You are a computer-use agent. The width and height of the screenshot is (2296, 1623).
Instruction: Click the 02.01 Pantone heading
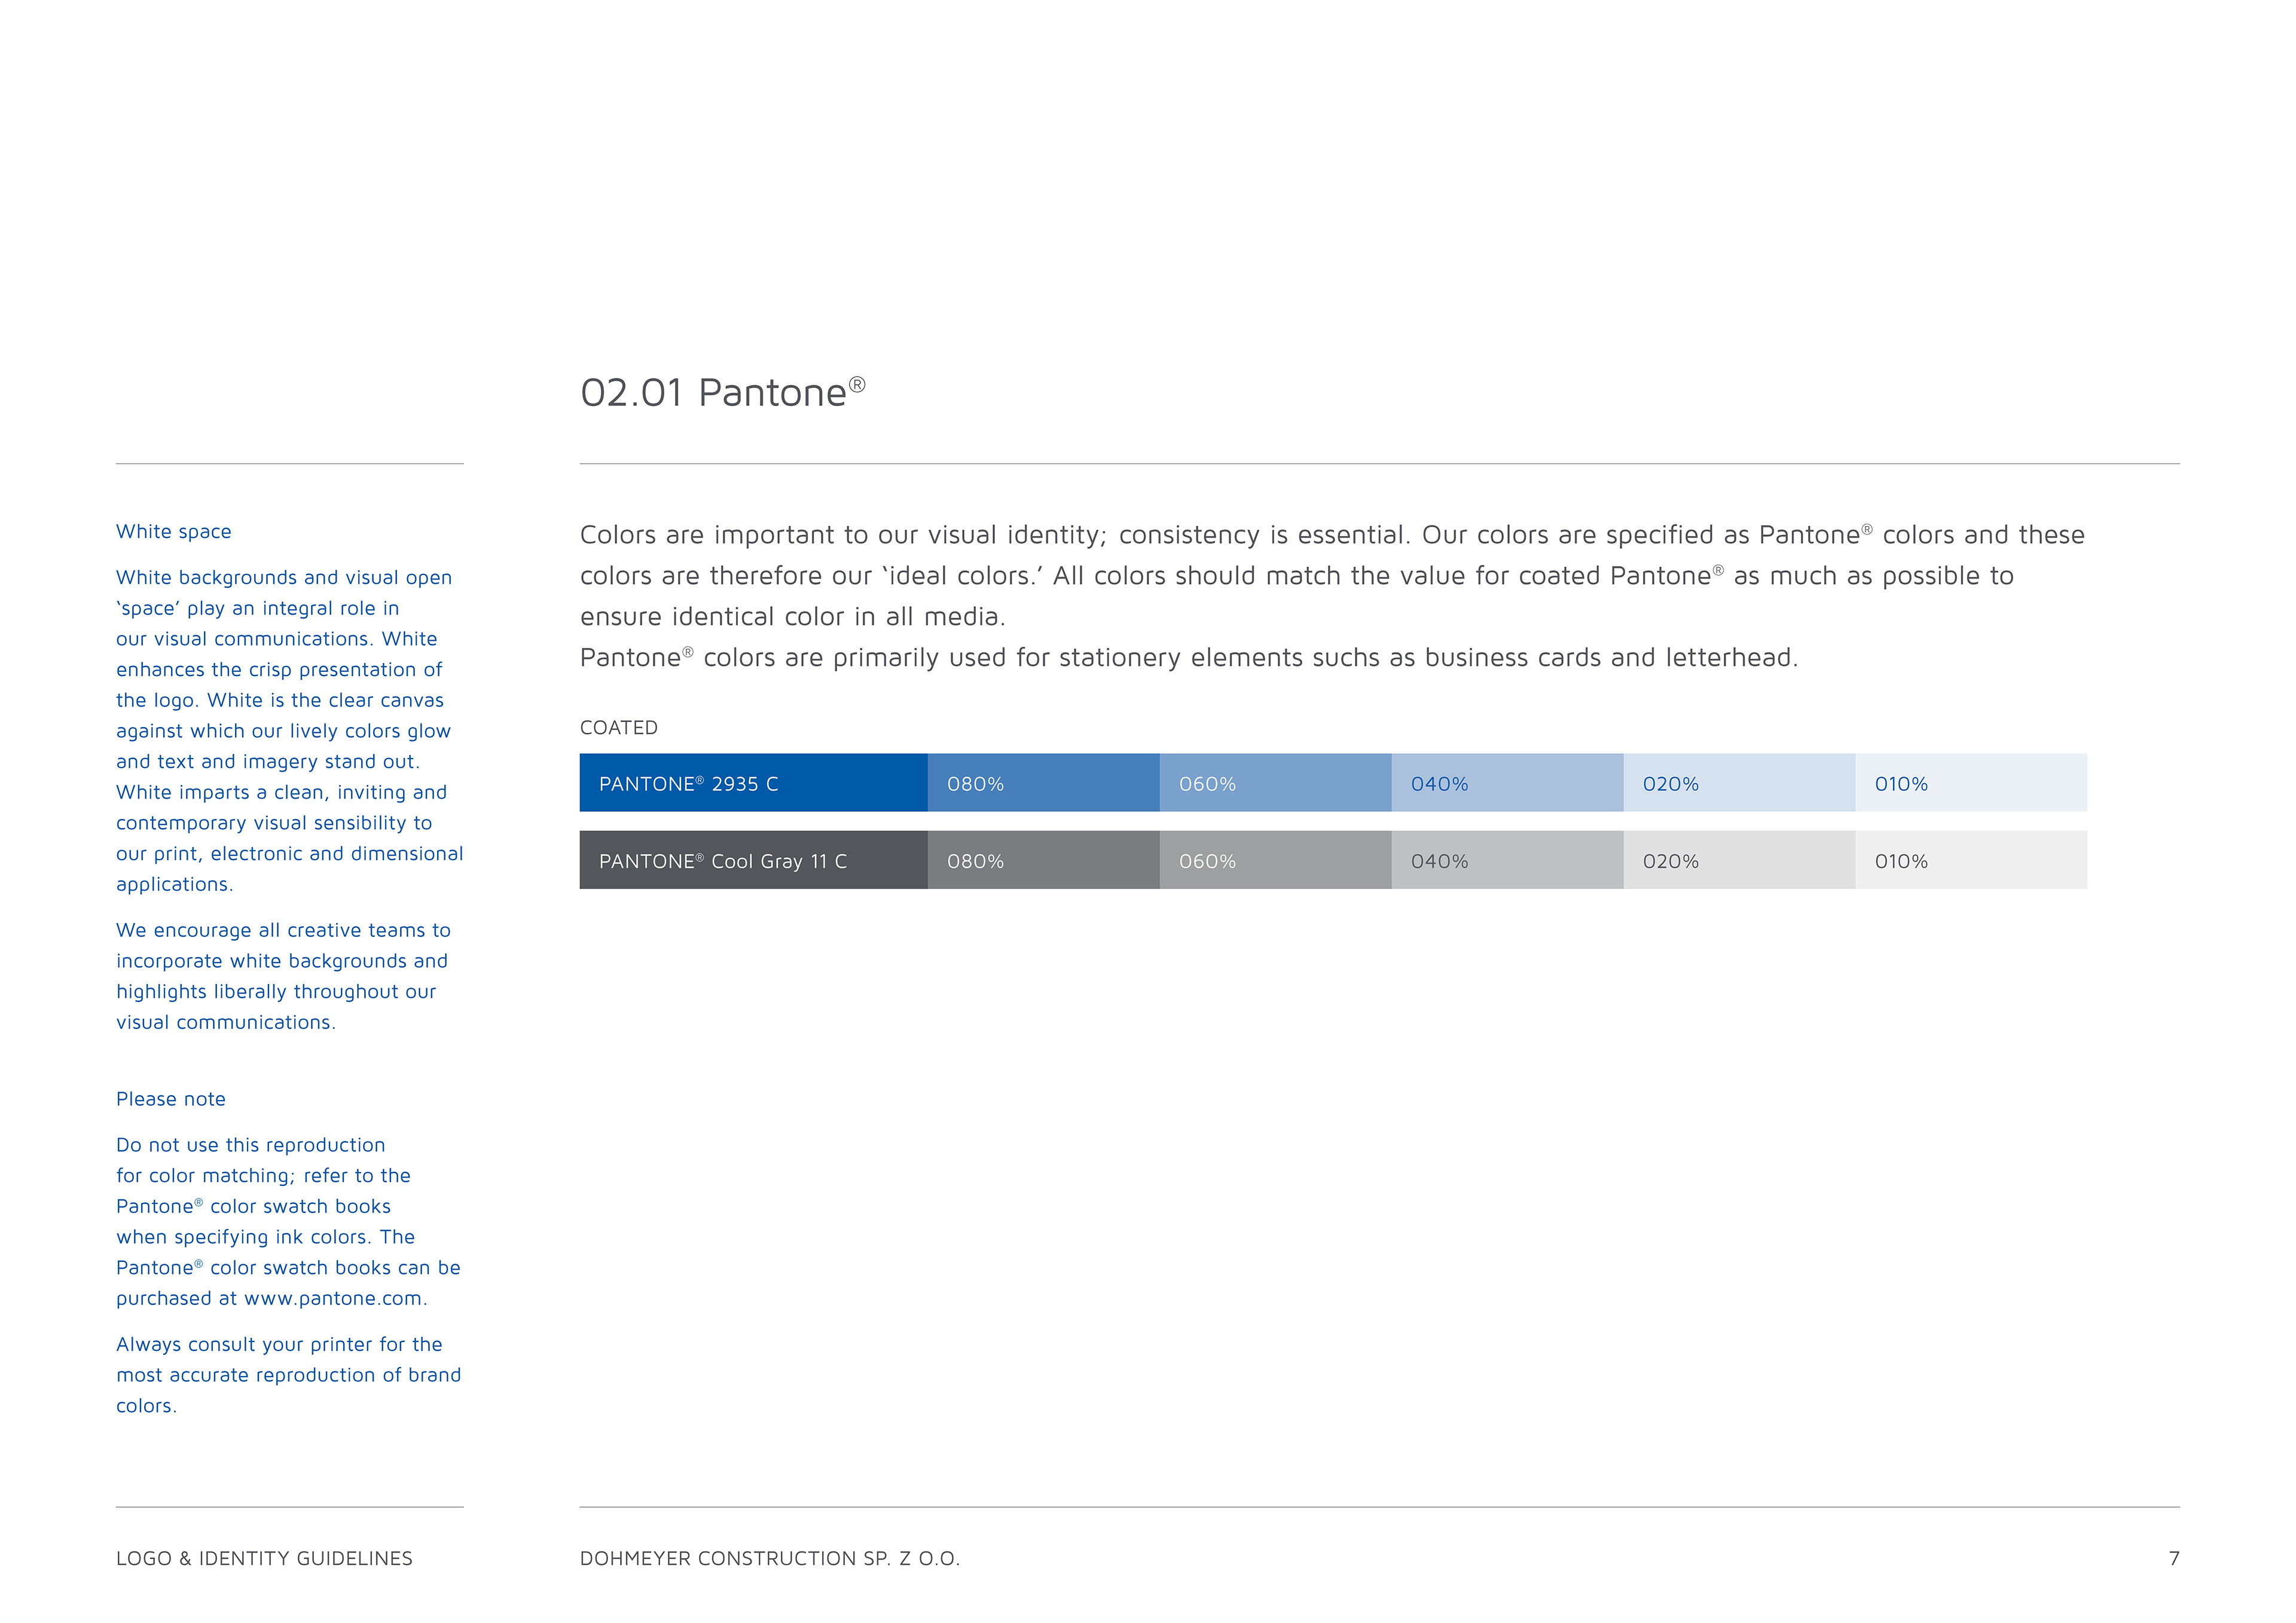click(723, 392)
